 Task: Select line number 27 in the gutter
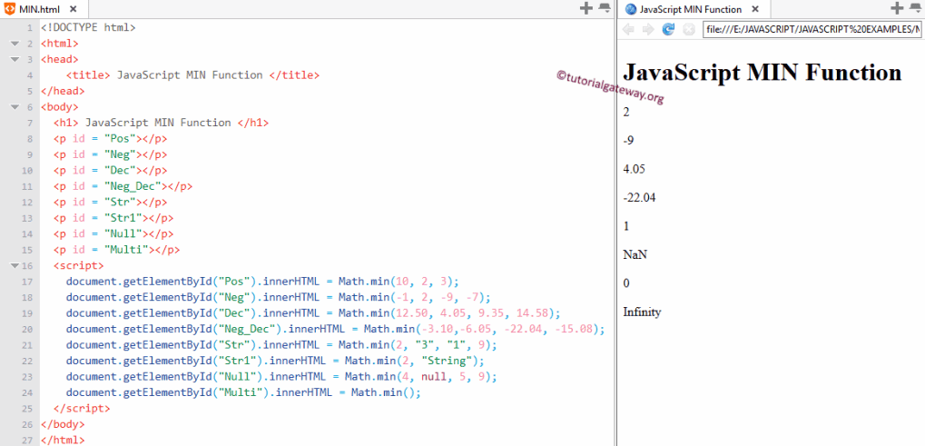pyautogui.click(x=27, y=441)
